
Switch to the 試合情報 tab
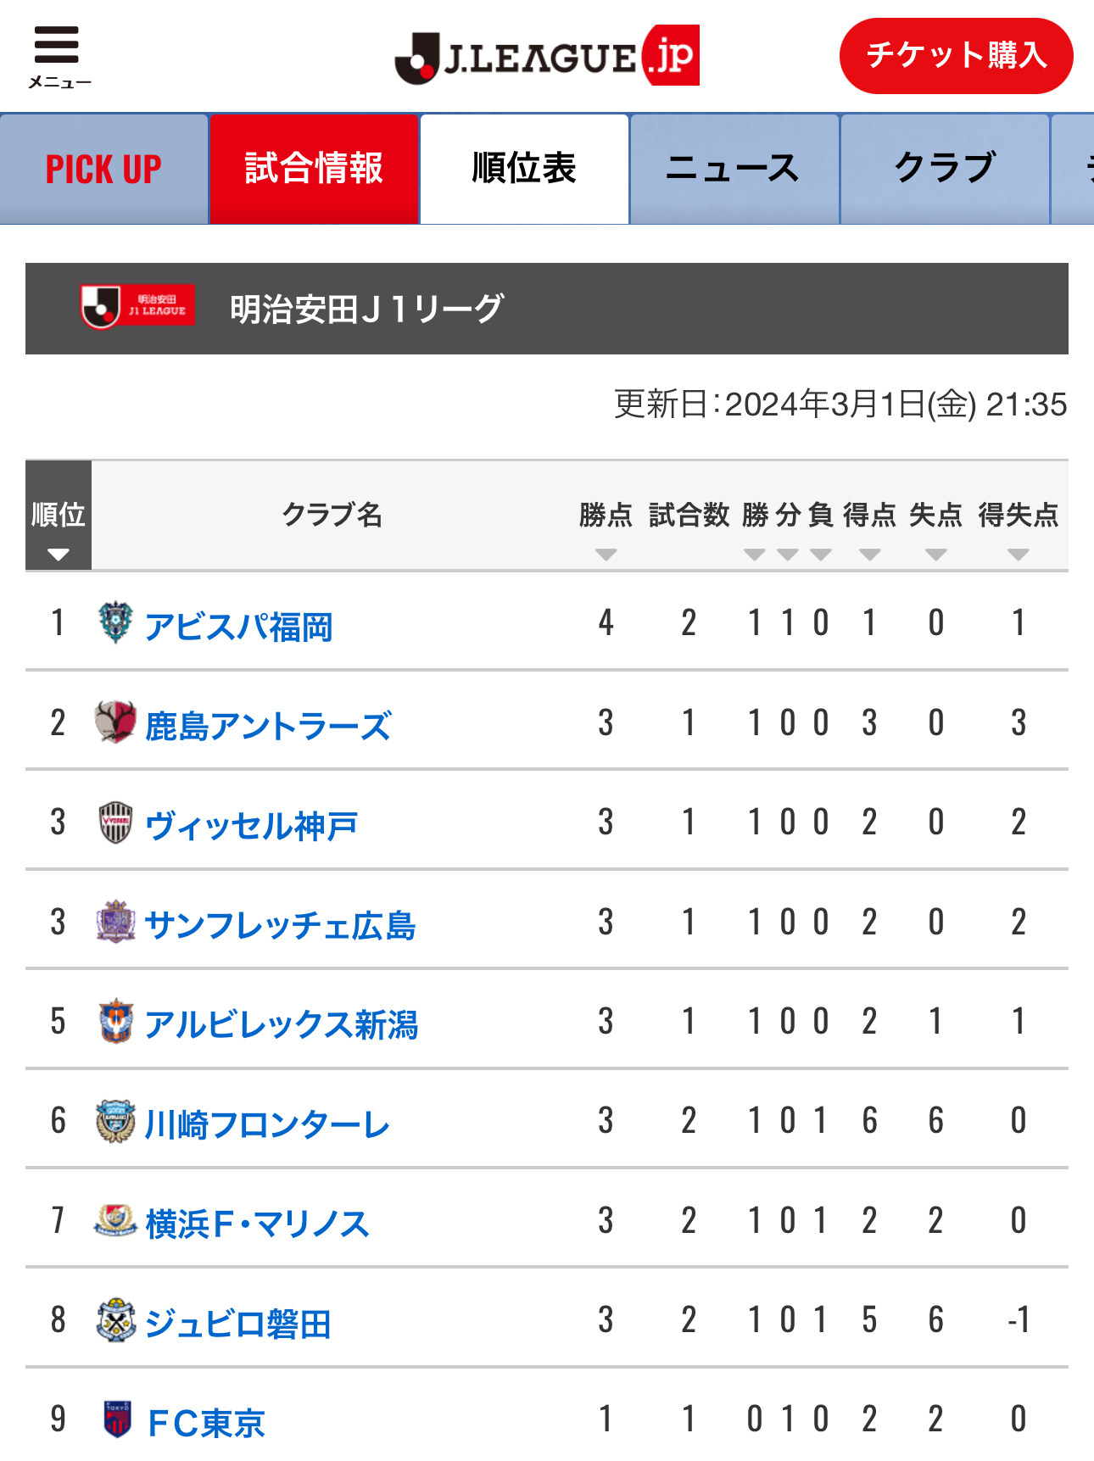tap(314, 169)
